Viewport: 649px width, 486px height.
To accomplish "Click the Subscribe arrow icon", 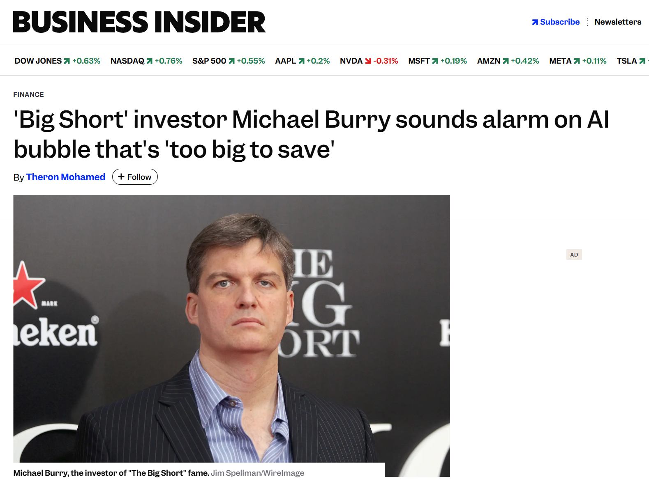I will coord(535,22).
